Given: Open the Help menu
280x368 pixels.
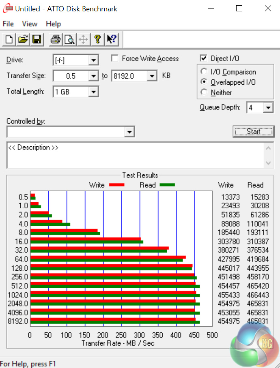Looking at the screenshot, I should [53, 24].
